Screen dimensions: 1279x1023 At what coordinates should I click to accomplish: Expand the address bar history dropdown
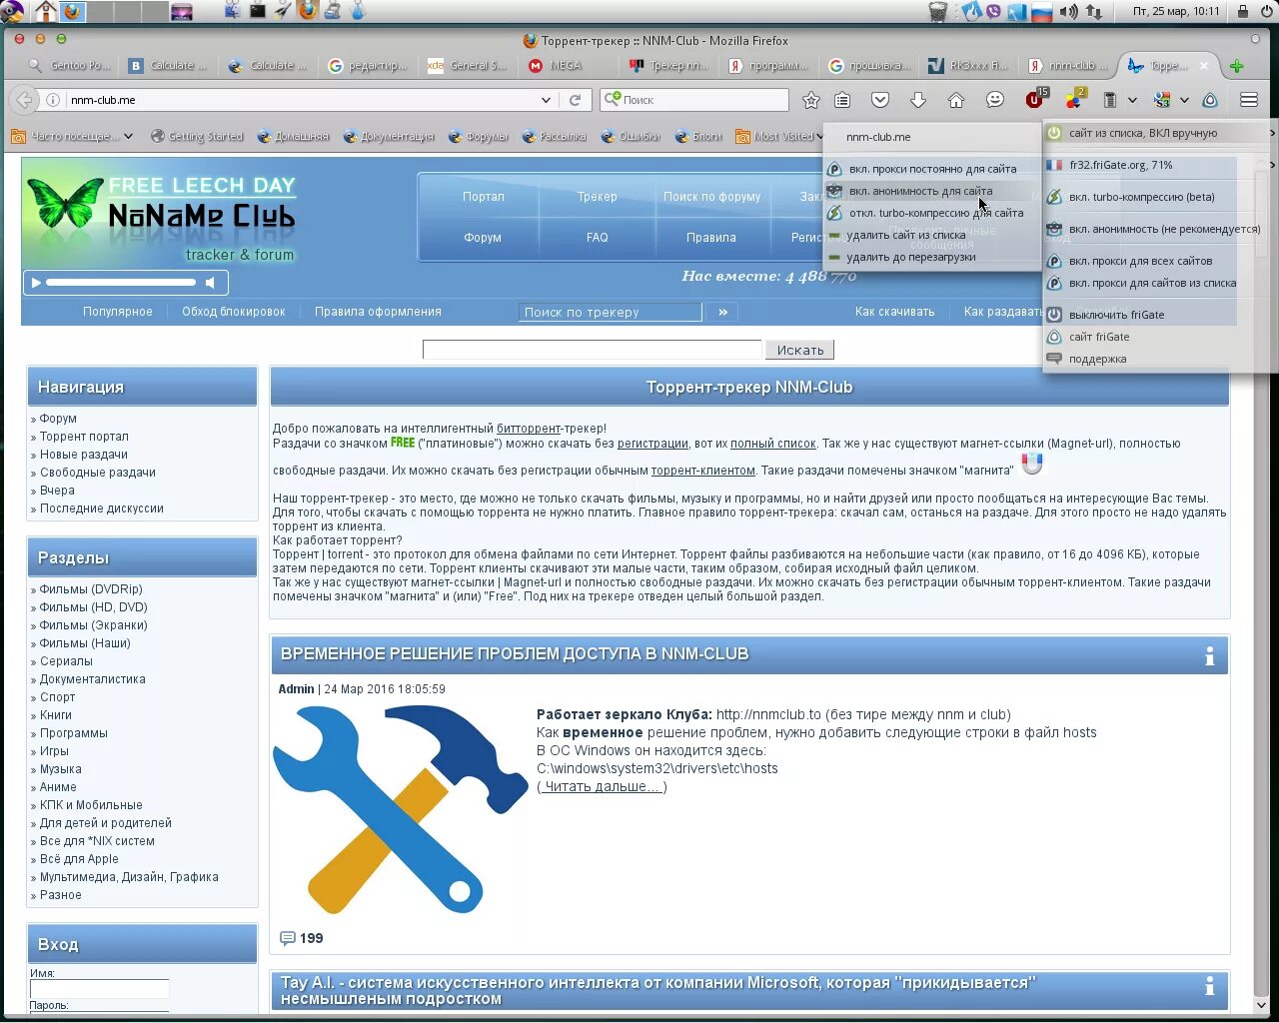(x=546, y=100)
